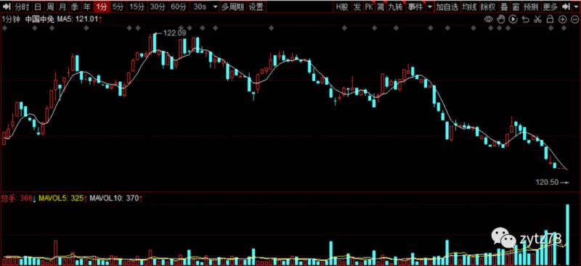Open the 设置 settings button
The height and width of the screenshot is (266, 581).
(256, 7)
